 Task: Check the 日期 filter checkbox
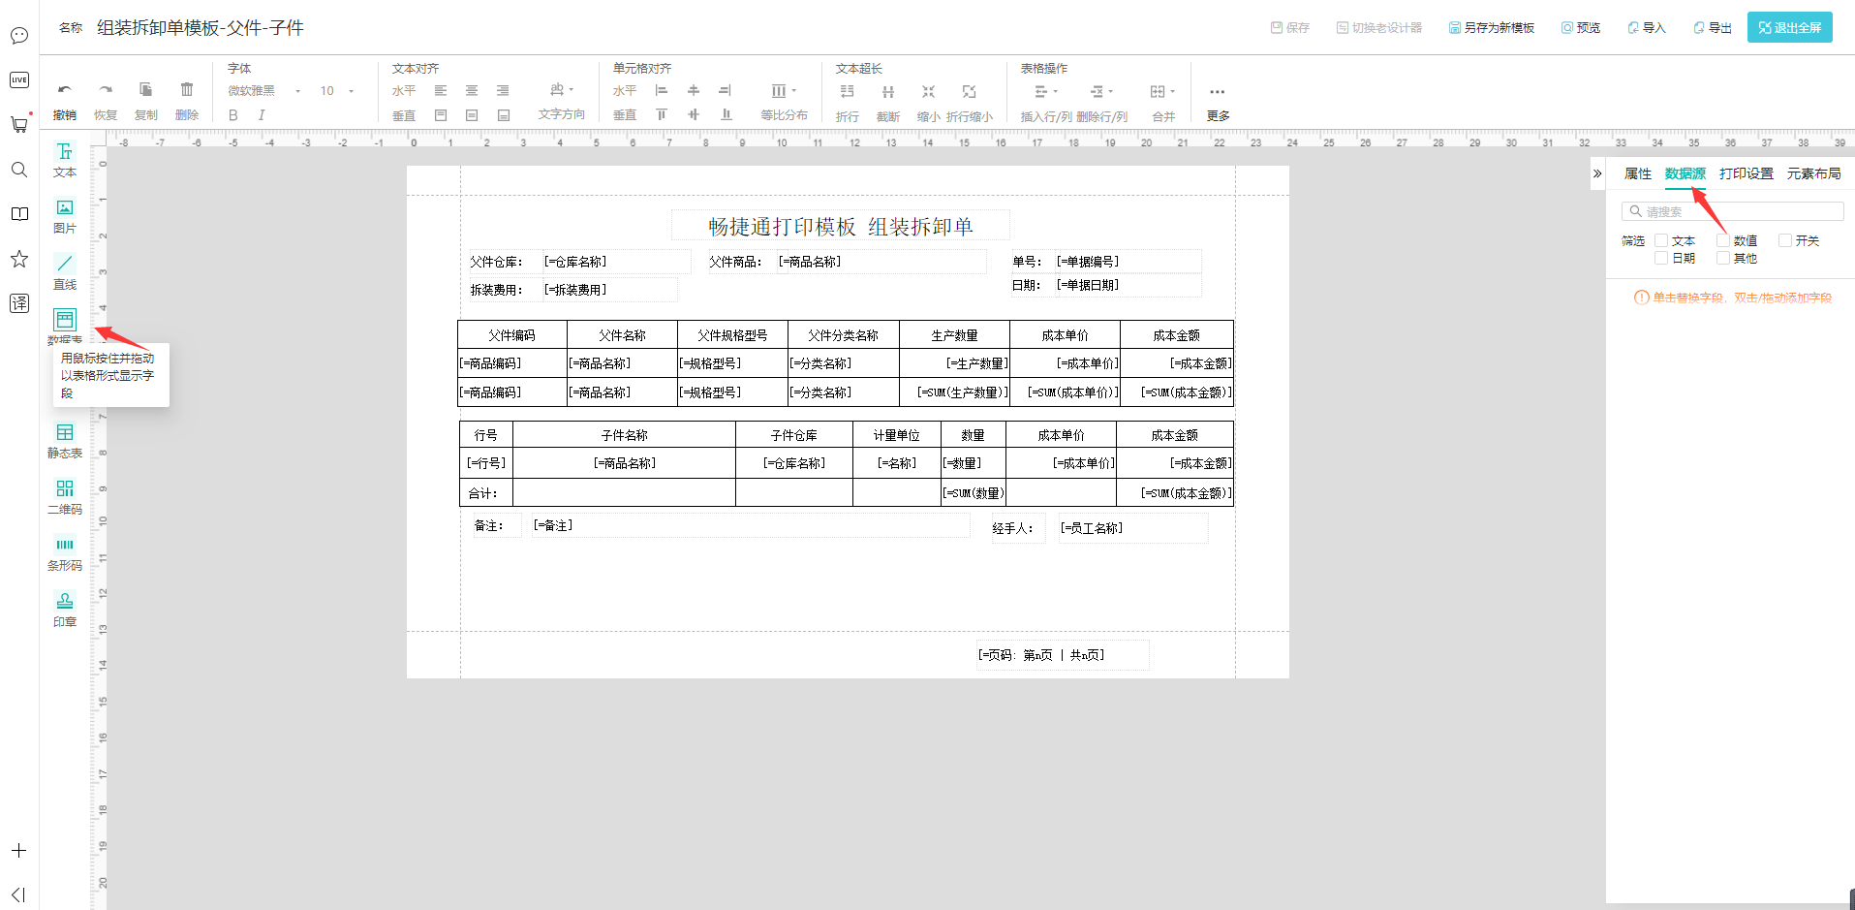coord(1661,258)
